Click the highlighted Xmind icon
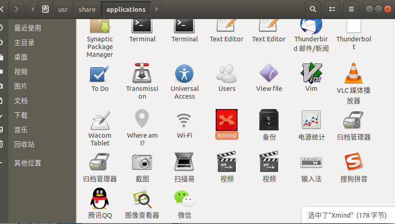 tap(227, 119)
